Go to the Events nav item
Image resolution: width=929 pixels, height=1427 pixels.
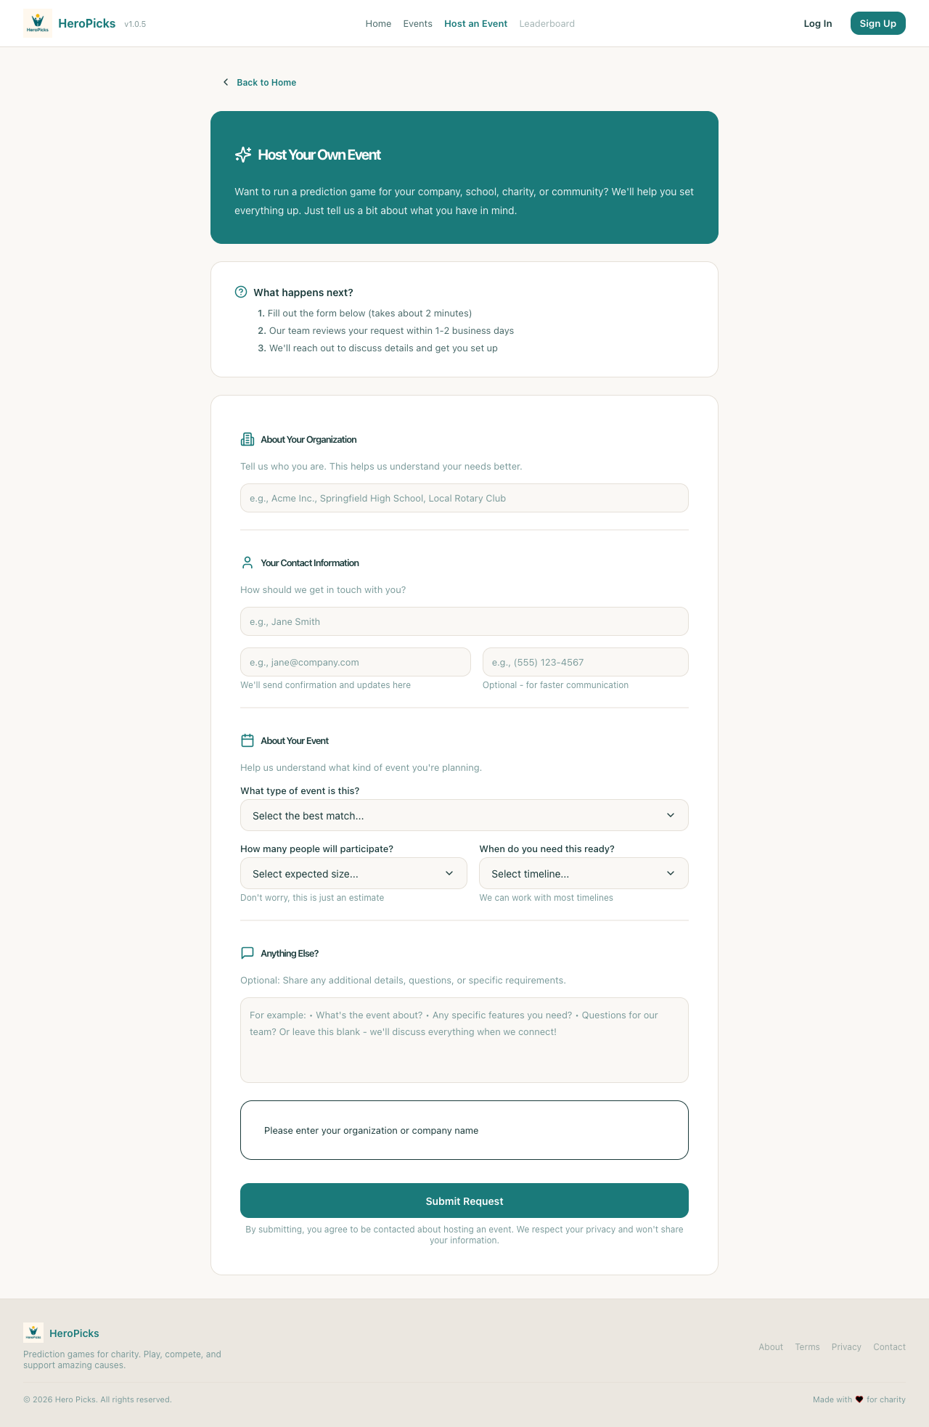(x=417, y=24)
